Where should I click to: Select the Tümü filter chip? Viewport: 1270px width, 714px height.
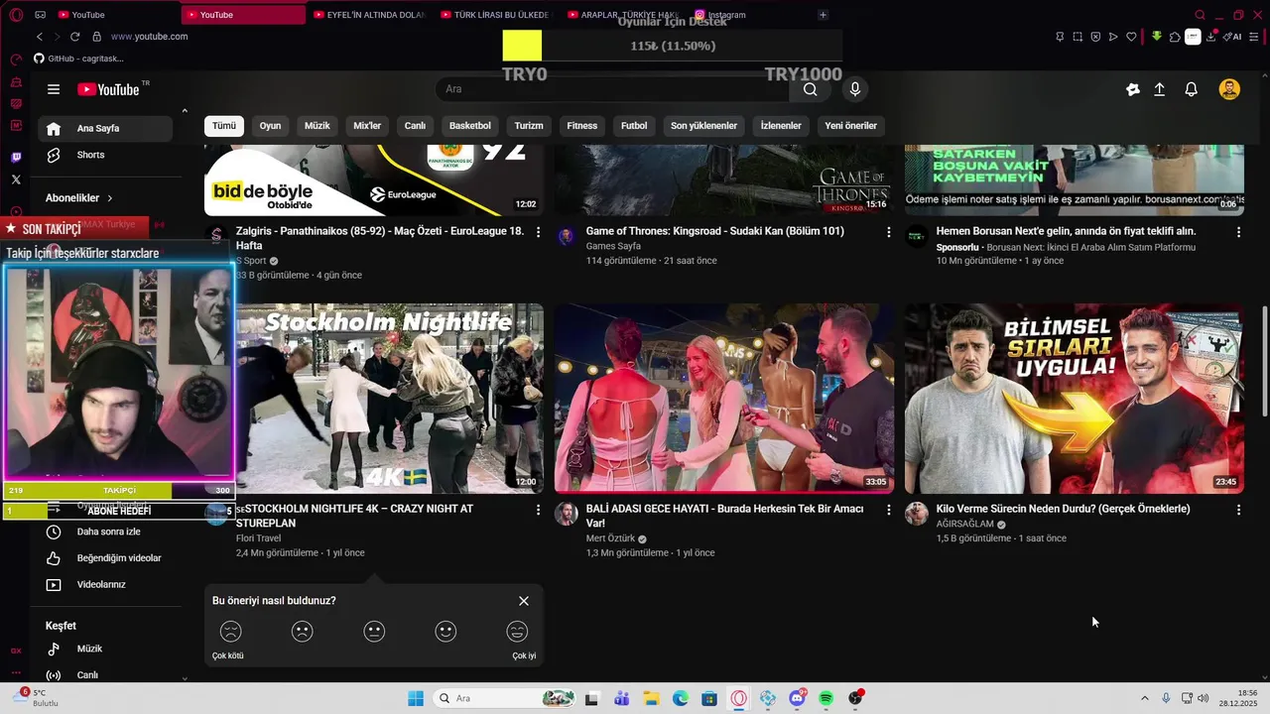click(x=224, y=126)
